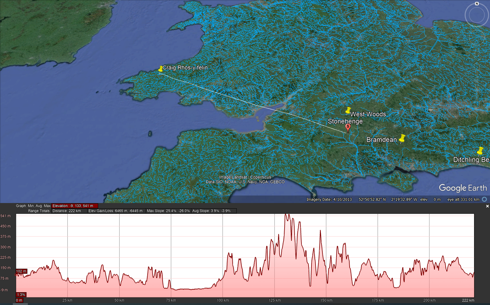Image resolution: width=490 pixels, height=305 pixels.
Task: Toggle the Elevation graph metric
Action: pos(74,206)
